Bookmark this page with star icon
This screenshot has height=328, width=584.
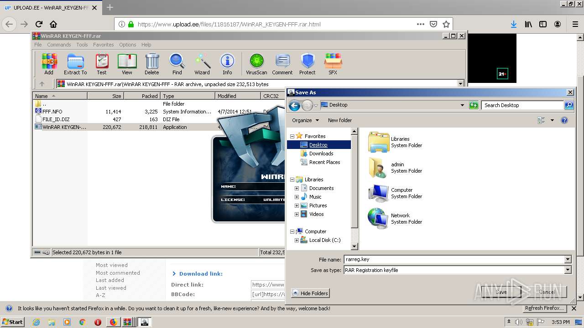[x=446, y=24]
